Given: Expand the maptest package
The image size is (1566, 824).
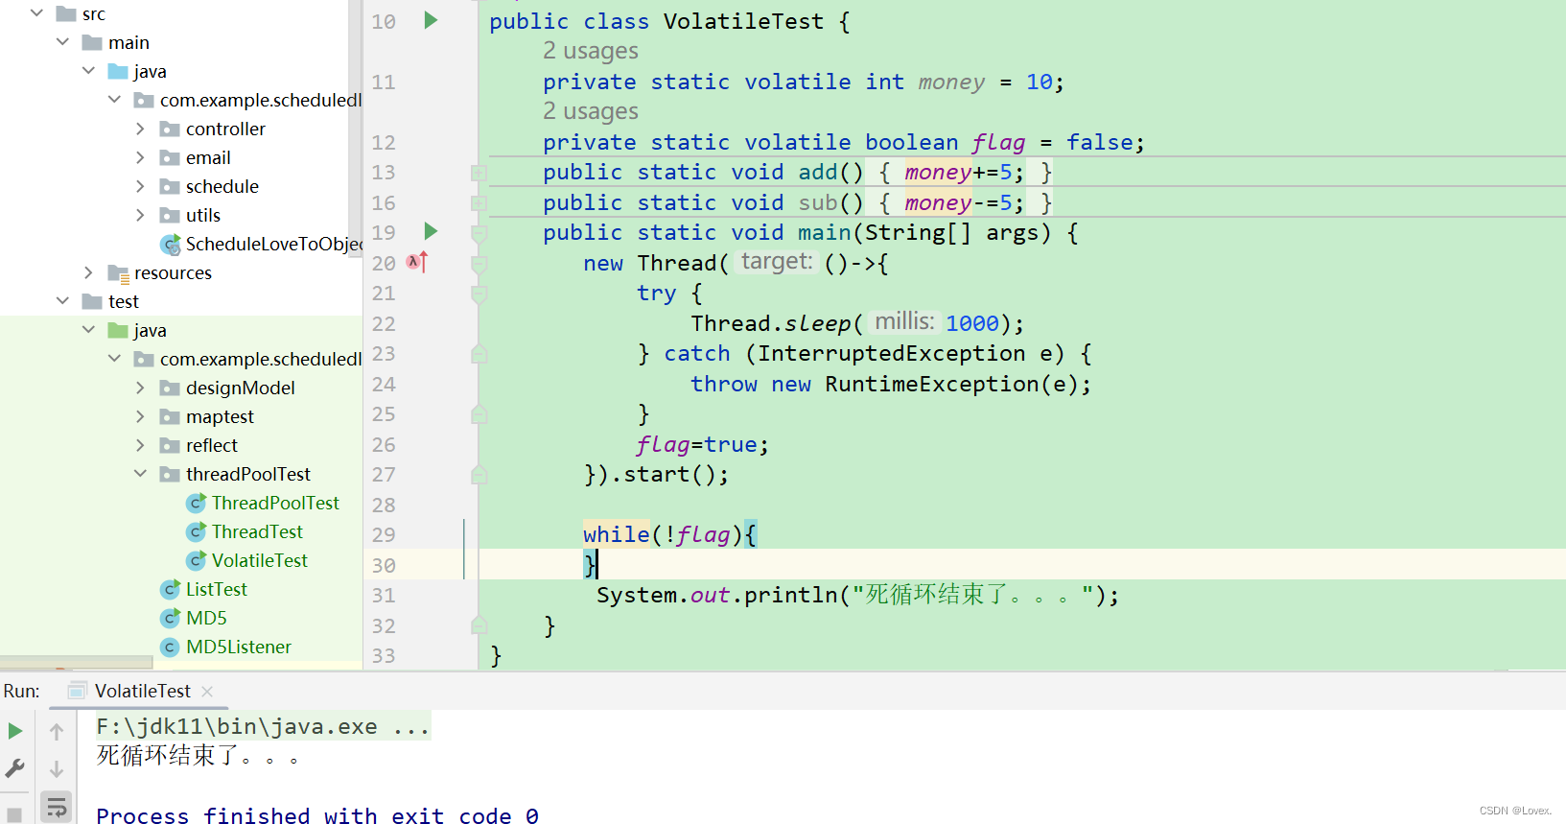Looking at the screenshot, I should coord(141,416).
